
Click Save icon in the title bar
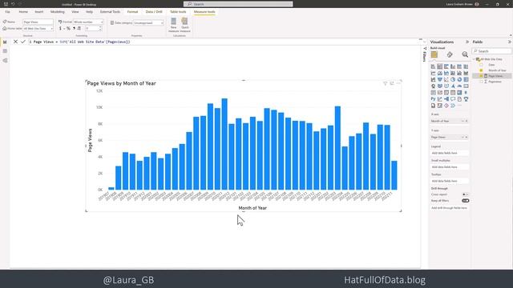[x=6, y=4]
